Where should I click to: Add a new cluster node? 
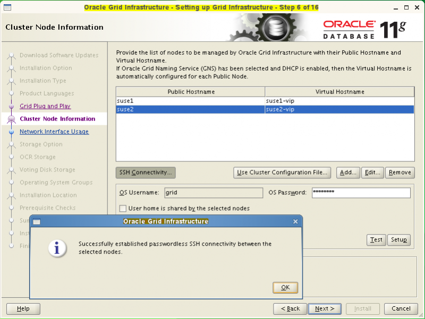[347, 172]
